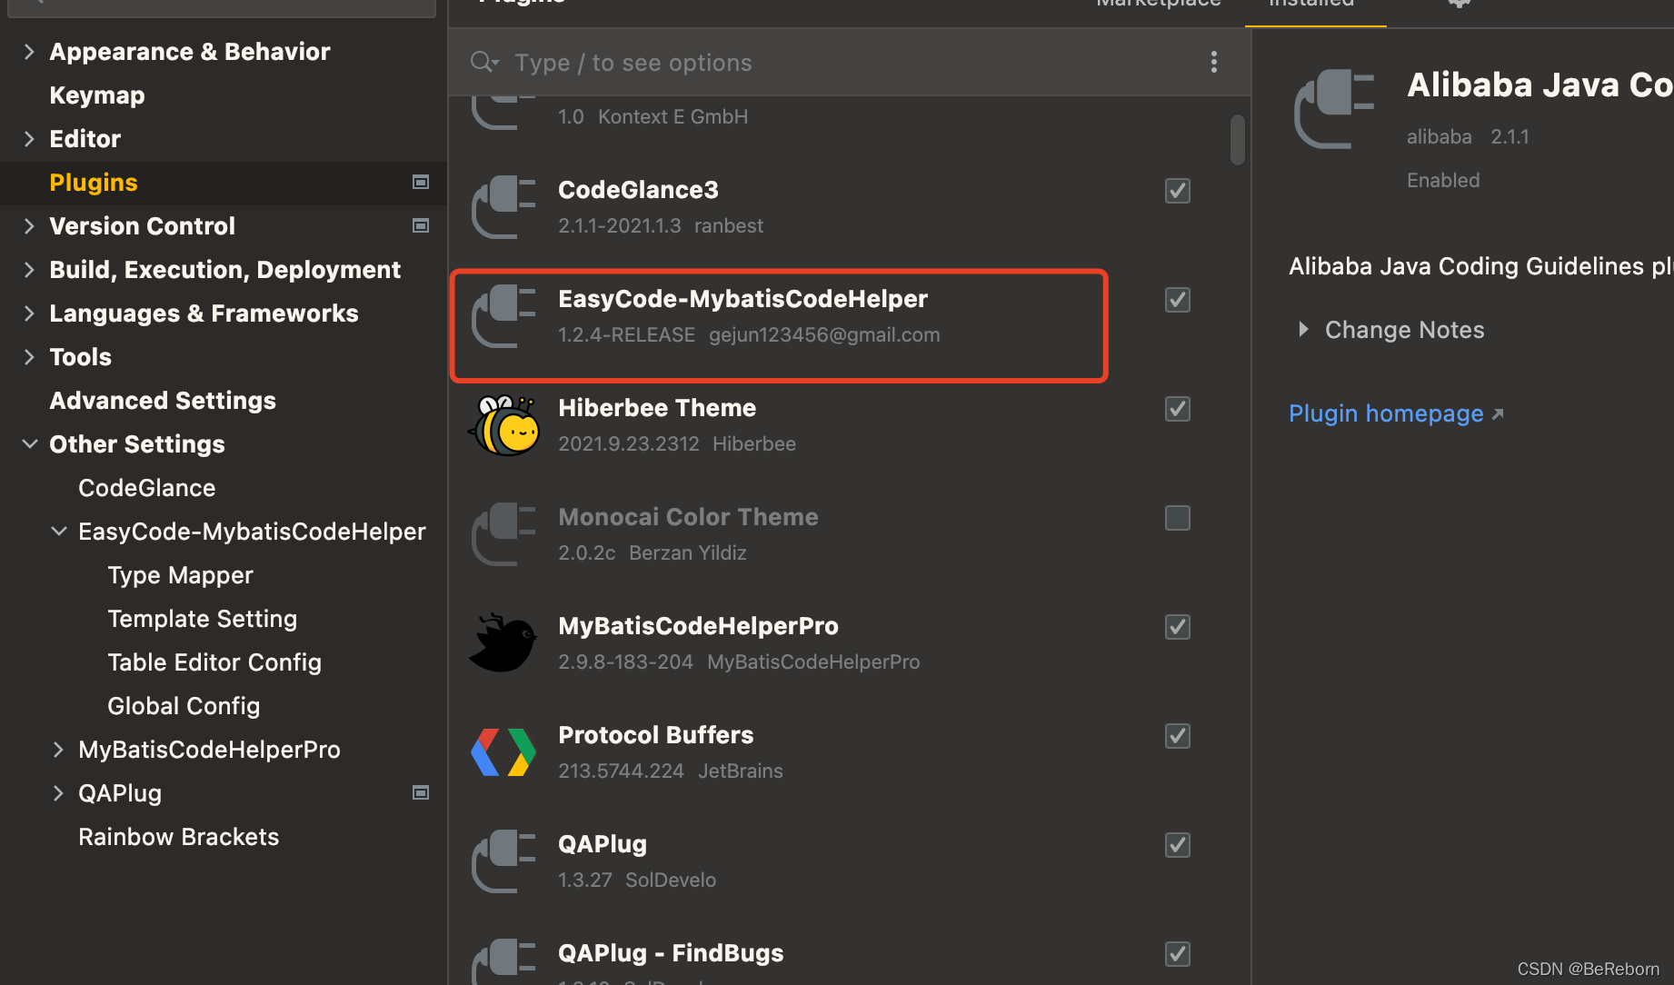Expand Languages & Frameworks section

coord(29,313)
